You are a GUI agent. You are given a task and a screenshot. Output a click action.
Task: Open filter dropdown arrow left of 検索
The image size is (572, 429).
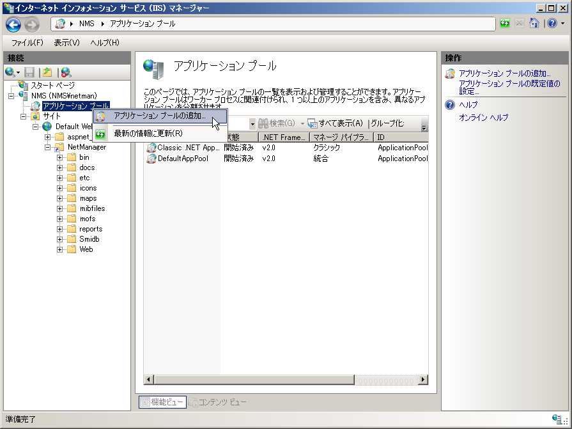252,124
